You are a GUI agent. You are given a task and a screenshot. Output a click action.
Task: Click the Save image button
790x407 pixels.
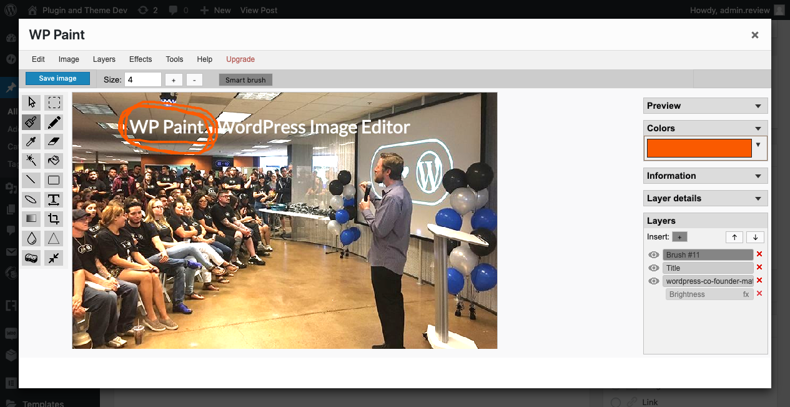click(57, 78)
